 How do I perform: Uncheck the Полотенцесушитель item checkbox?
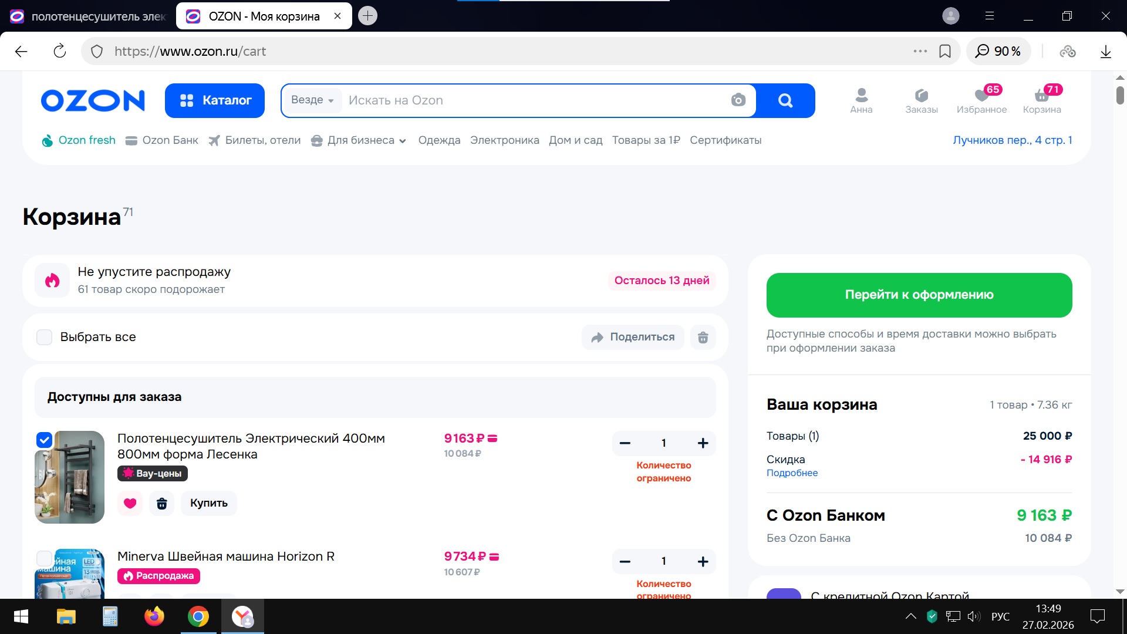(45, 440)
